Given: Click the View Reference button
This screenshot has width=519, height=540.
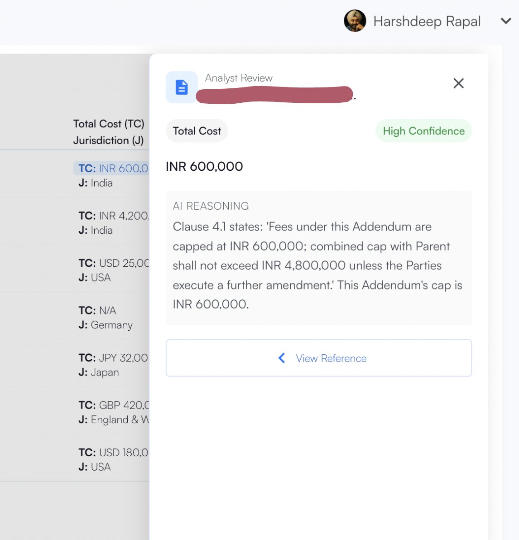Looking at the screenshot, I should tap(318, 358).
